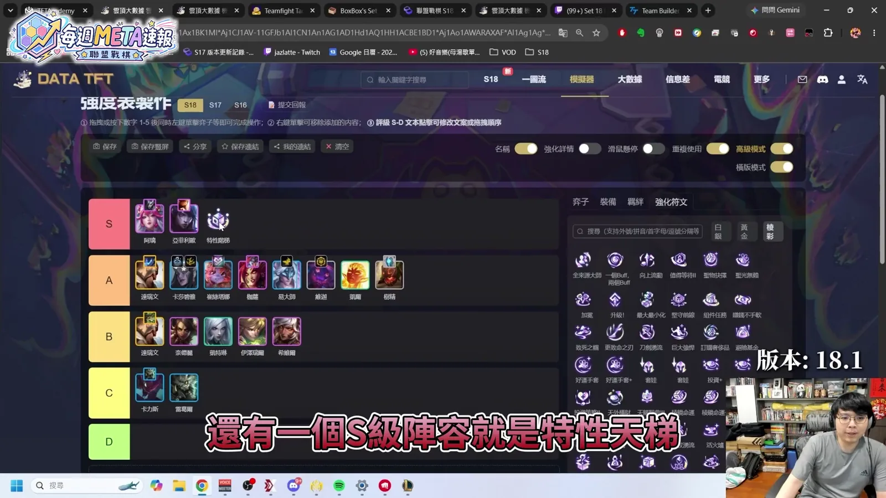886x498 pixels.
Task: Toggle the 名稱 switch off
Action: click(526, 149)
